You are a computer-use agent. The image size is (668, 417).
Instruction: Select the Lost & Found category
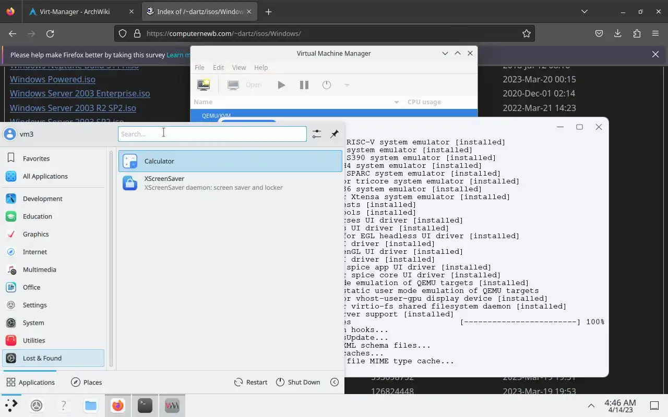(x=53, y=358)
